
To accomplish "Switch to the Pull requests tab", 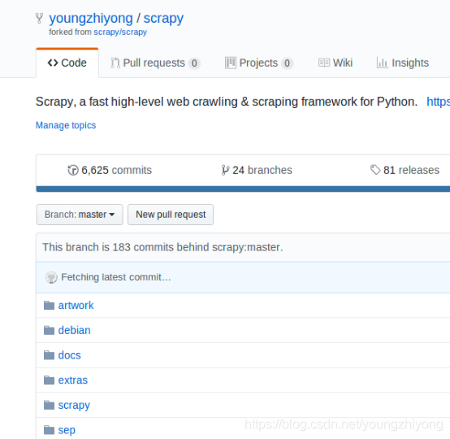I will (x=155, y=63).
